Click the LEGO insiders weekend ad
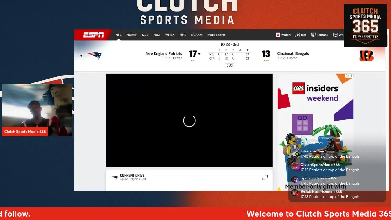 coord(315,131)
